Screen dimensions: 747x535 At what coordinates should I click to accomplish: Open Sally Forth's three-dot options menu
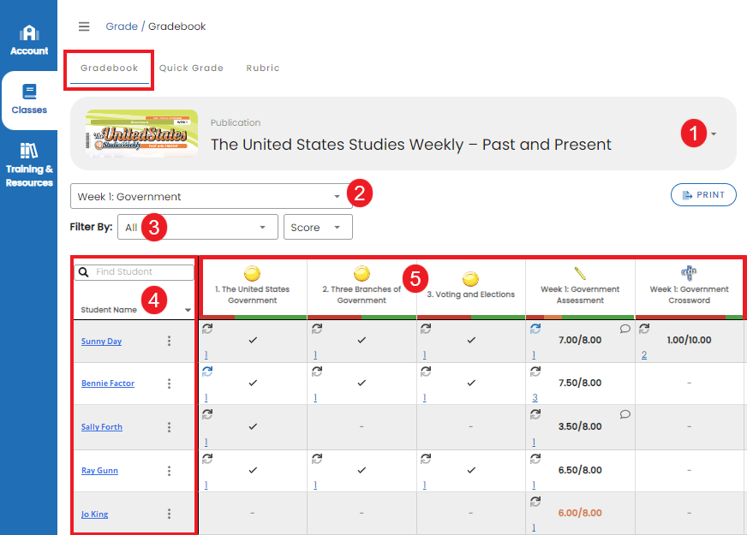point(169,427)
